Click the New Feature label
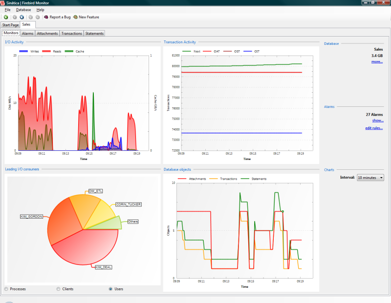The height and width of the screenshot is (303, 391). (89, 17)
